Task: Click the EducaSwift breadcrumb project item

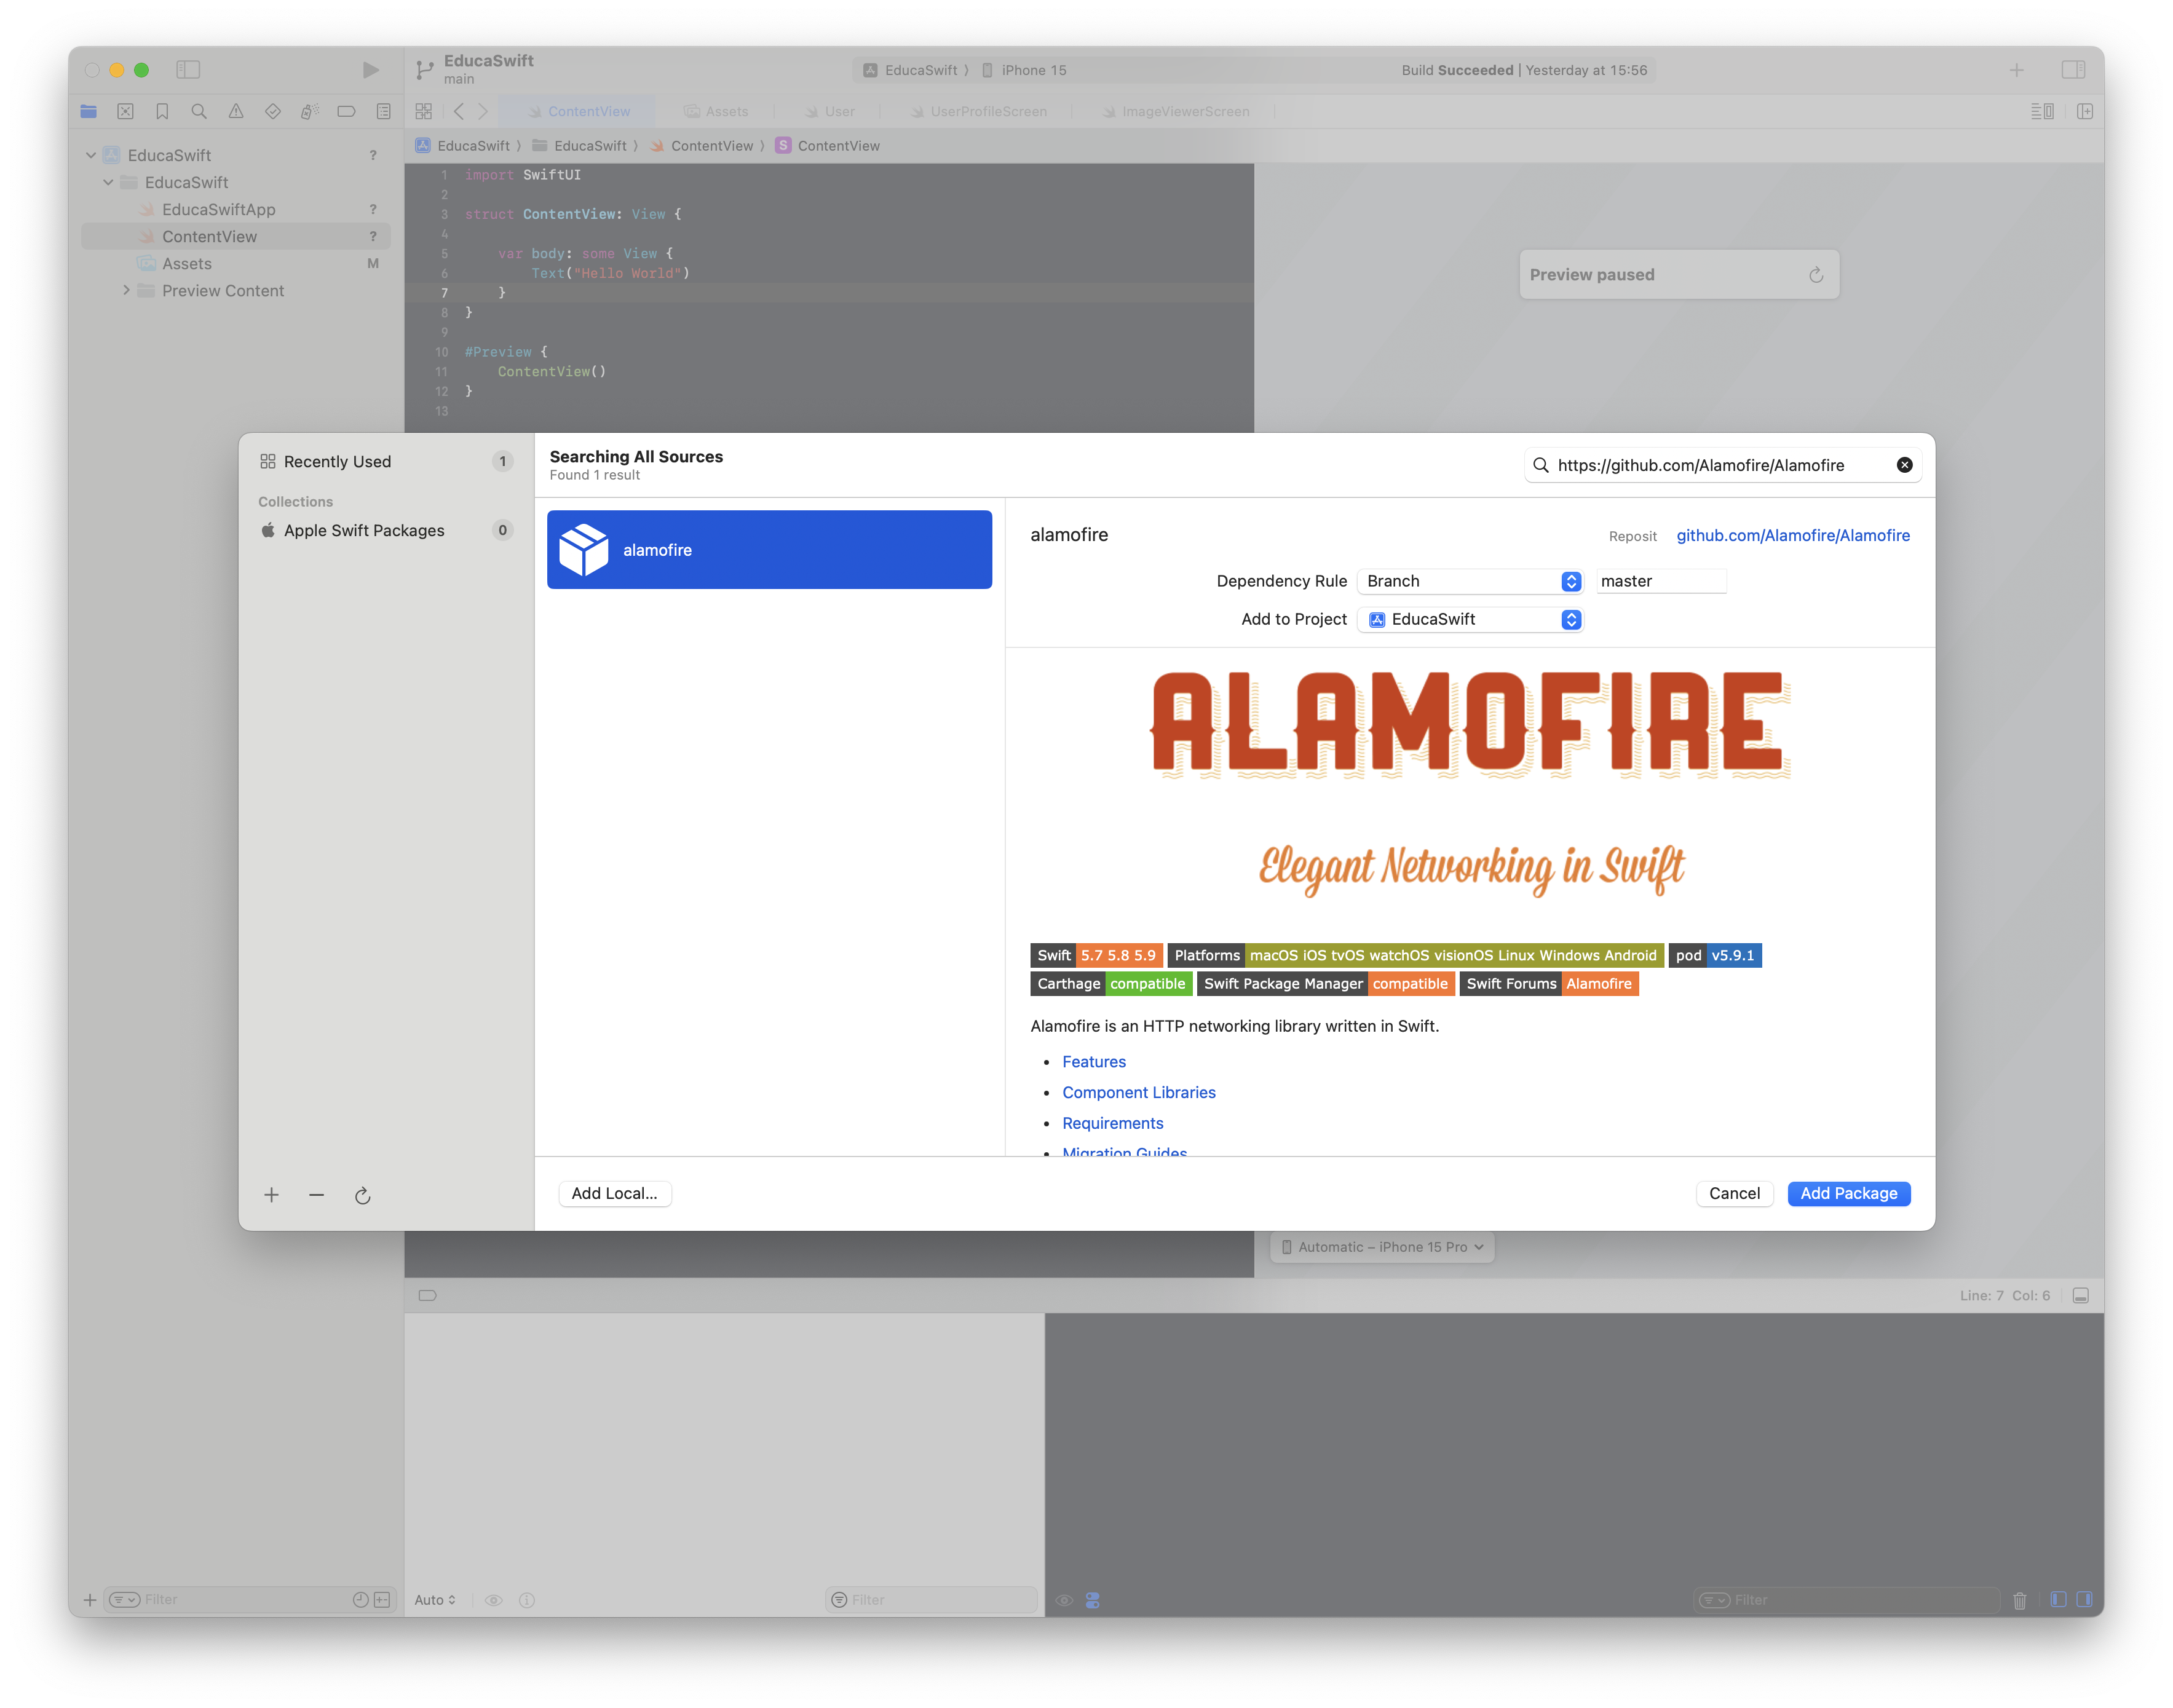Action: click(x=463, y=146)
